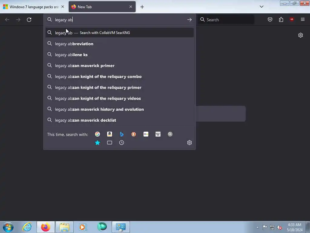Viewport: 310px width, 233px height.
Task: Click the Go arrow in address bar
Action: 190,20
